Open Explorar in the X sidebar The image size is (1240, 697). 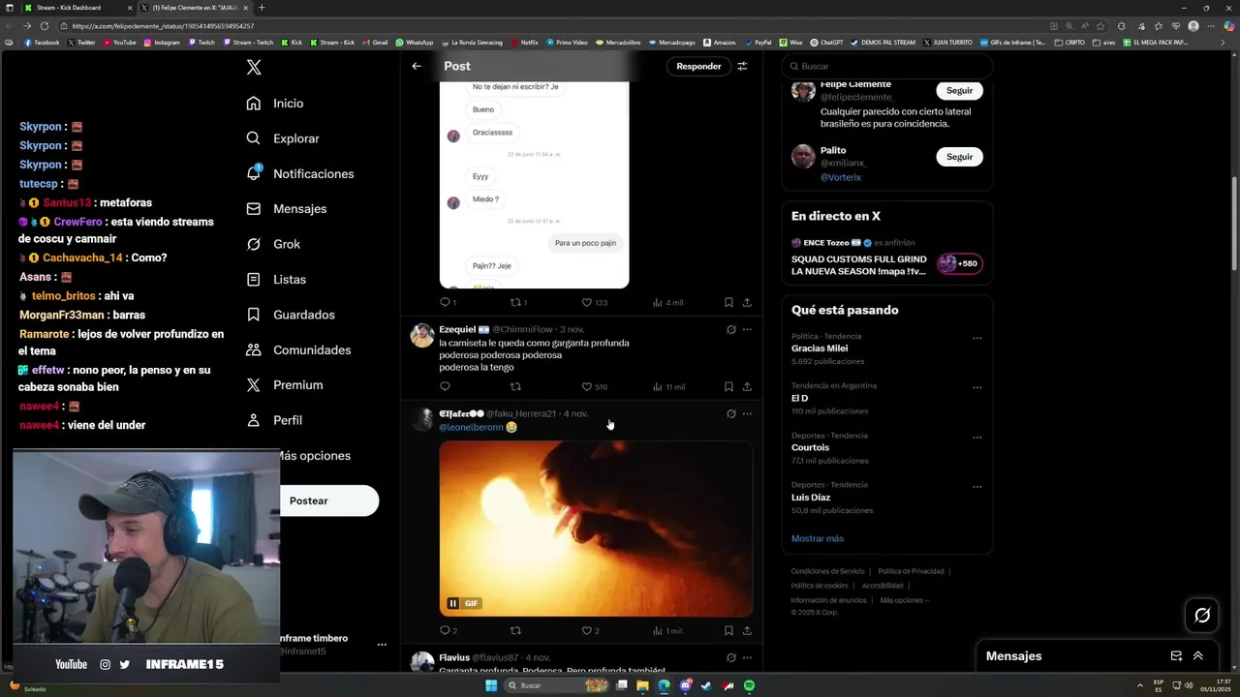pyautogui.click(x=283, y=138)
